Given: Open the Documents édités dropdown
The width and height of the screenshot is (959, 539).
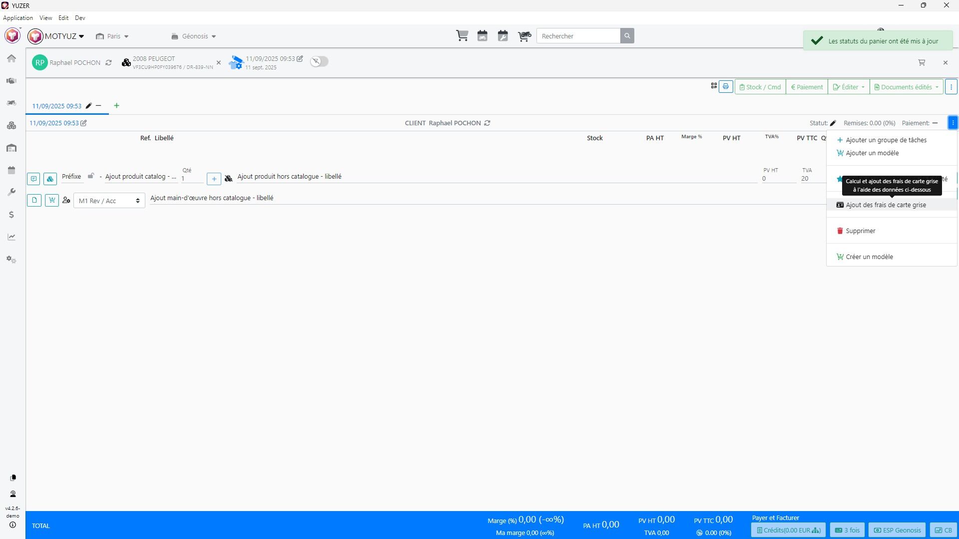Looking at the screenshot, I should 906,87.
